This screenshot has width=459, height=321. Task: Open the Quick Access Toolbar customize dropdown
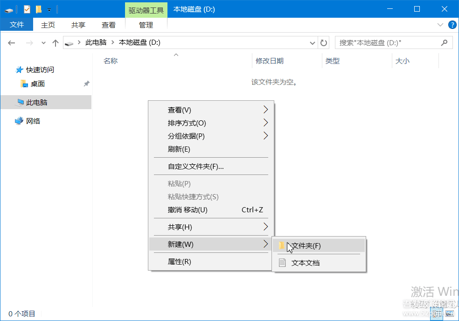click(49, 10)
